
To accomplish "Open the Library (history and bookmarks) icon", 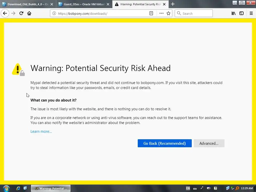I will (x=233, y=13).
